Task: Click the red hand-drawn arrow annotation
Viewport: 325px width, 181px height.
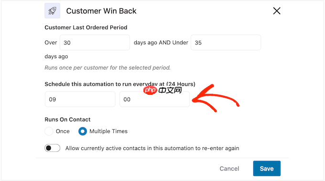Action: coord(216,98)
